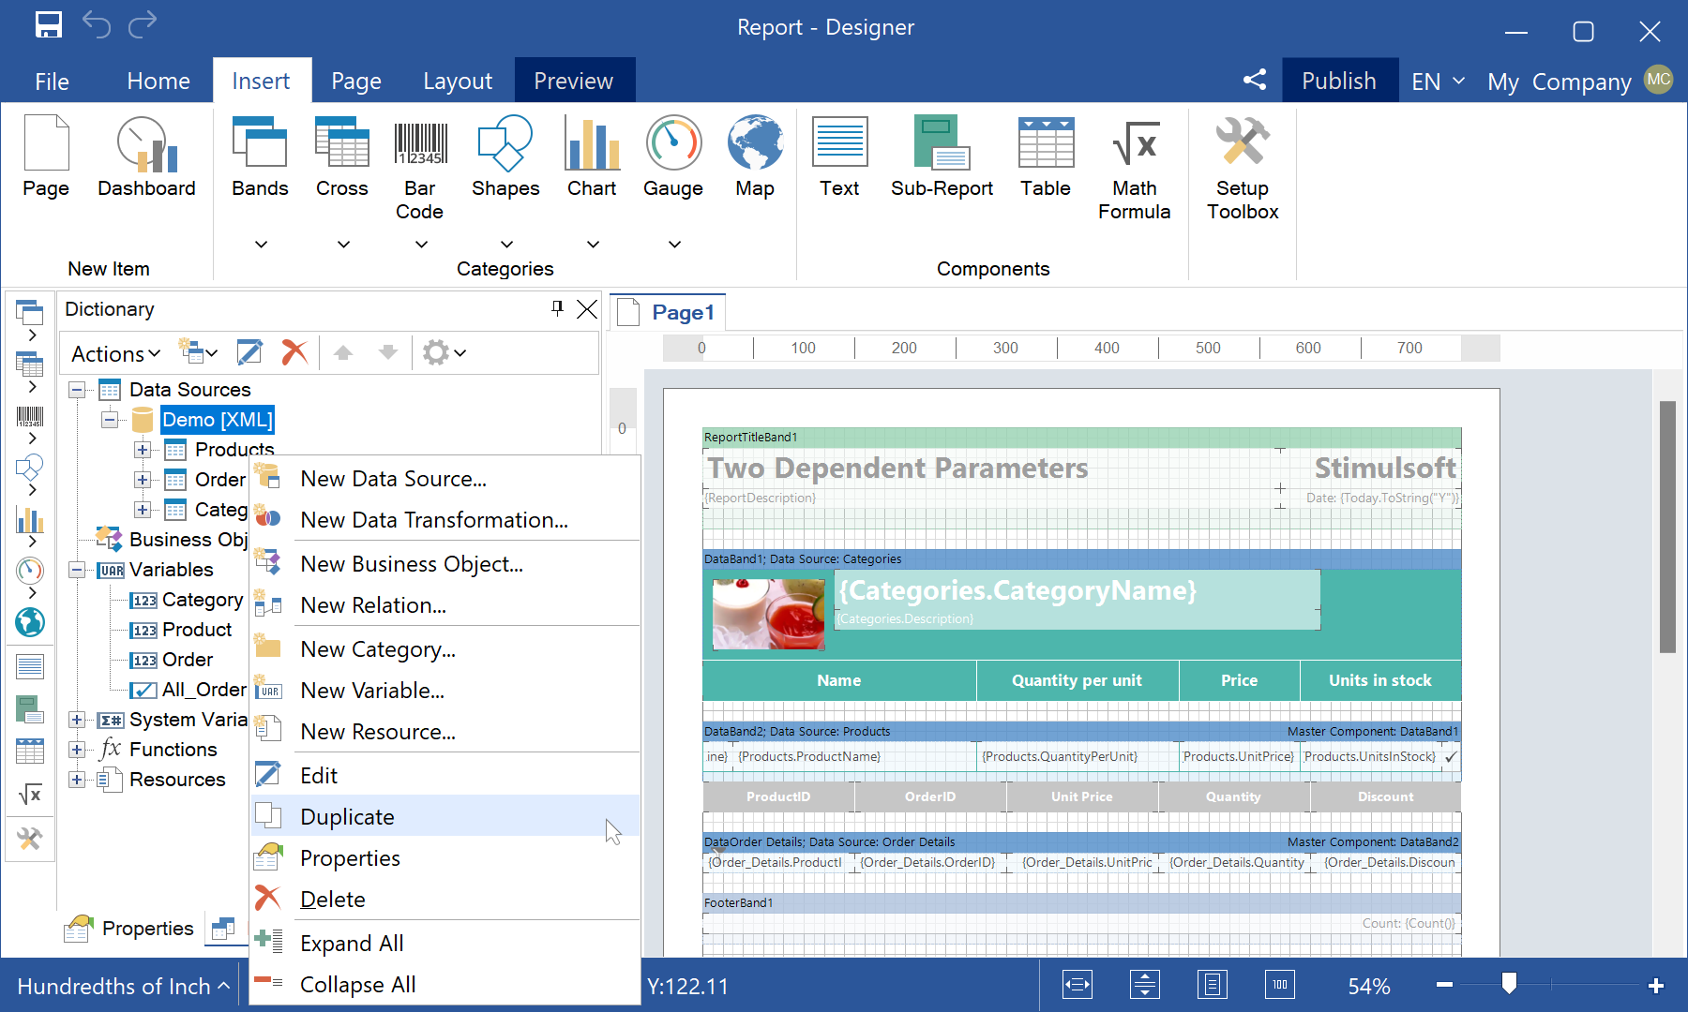Zoom in with the plus button
The image size is (1688, 1012).
click(x=1656, y=985)
